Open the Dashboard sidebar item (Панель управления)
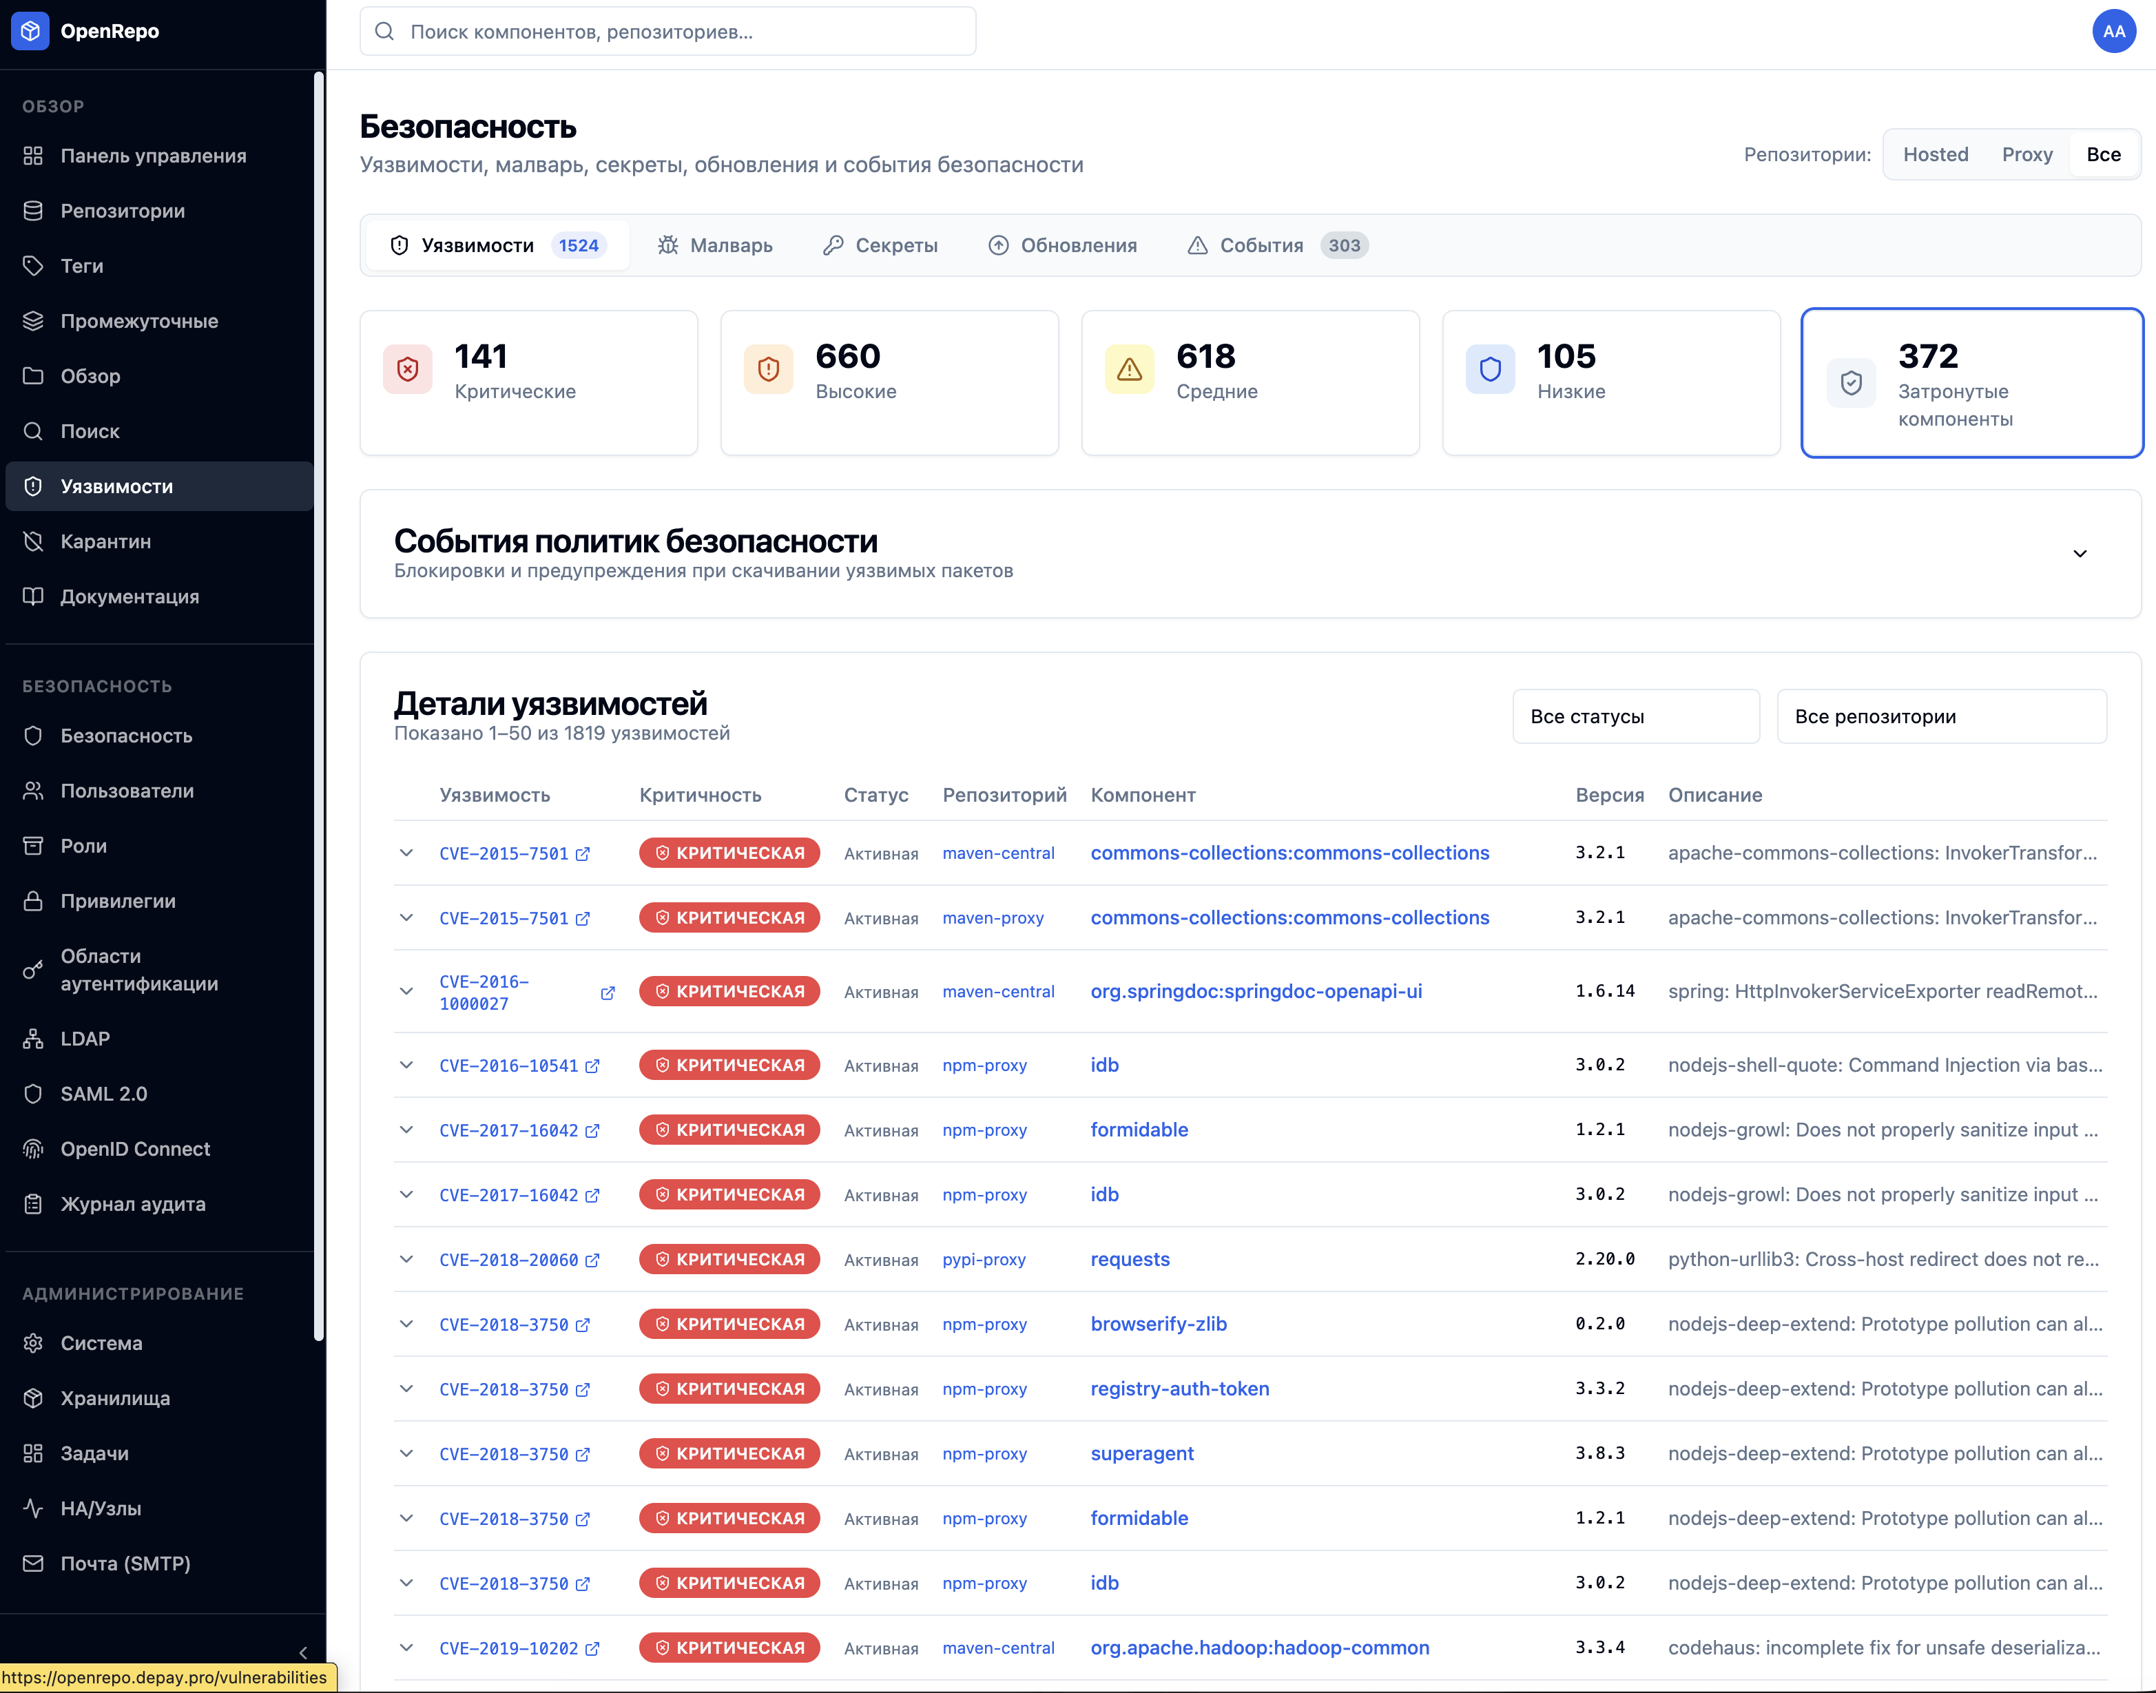Screen dimensions: 2156x1693 tap(158, 156)
